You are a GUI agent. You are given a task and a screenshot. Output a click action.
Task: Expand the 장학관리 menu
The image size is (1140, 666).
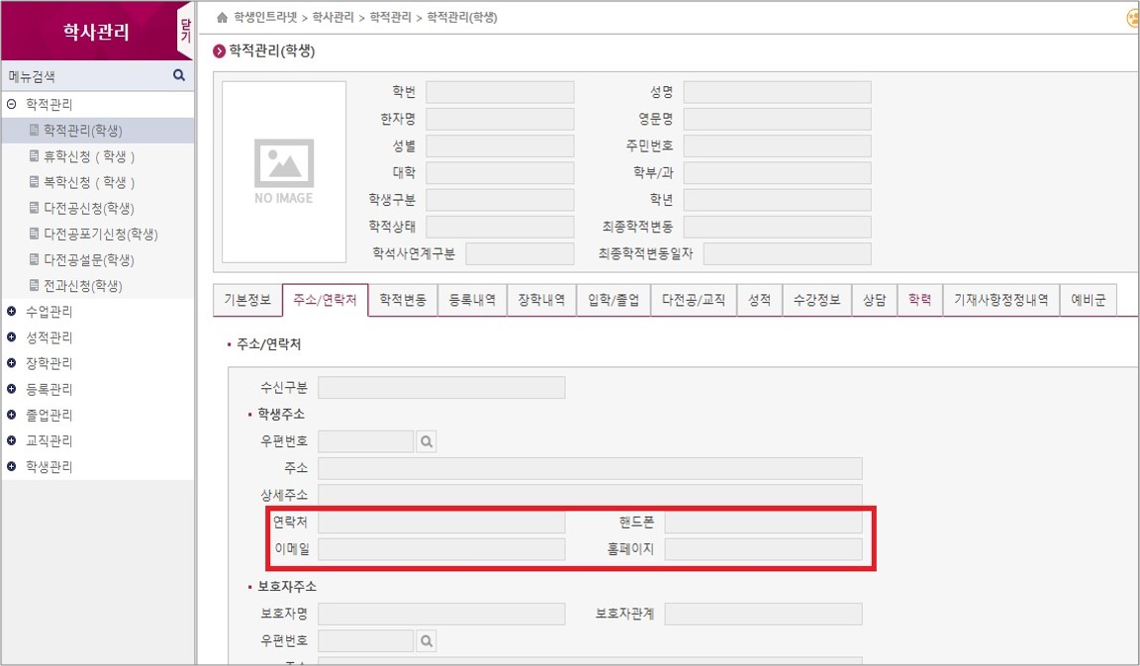coord(12,363)
